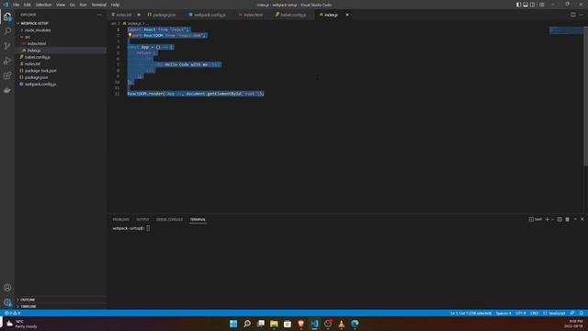
Task: Open the Accounts menu icon
Action: coord(7,288)
